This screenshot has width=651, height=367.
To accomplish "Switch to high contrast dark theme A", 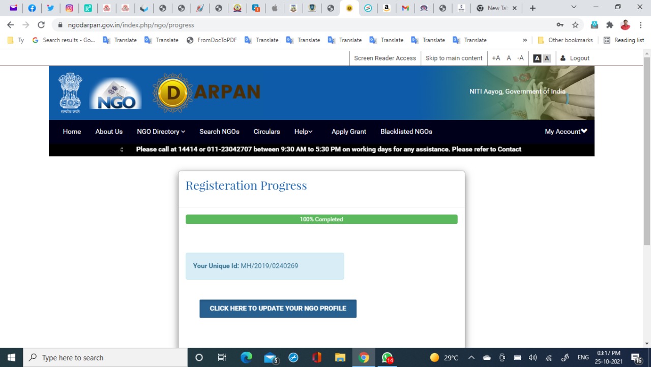I will coord(537,58).
